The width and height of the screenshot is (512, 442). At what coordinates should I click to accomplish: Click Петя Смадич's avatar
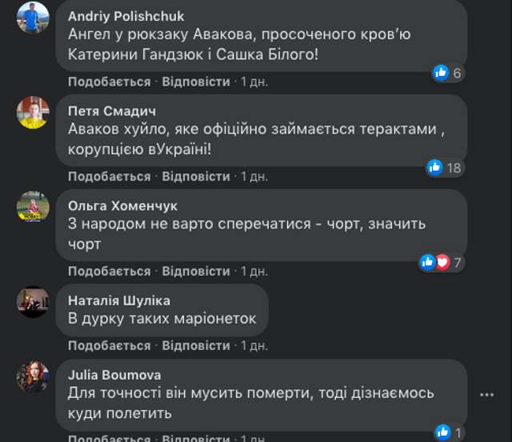(x=33, y=112)
